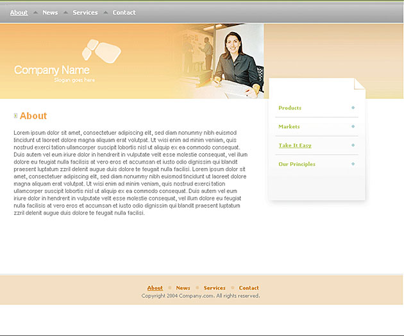
Task: Select Contact in the top navigation bar
Action: 124,13
